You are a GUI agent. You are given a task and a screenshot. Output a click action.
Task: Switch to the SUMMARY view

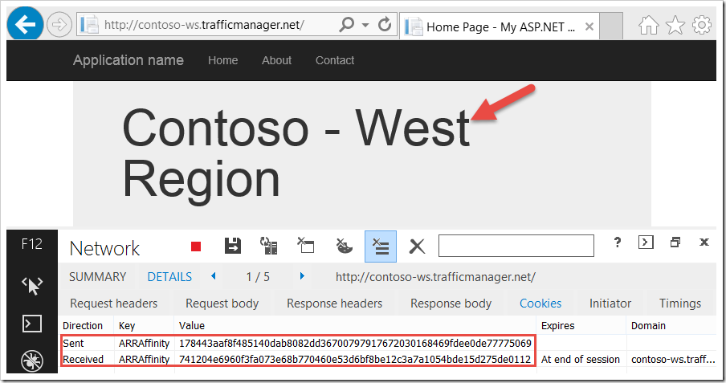click(98, 277)
